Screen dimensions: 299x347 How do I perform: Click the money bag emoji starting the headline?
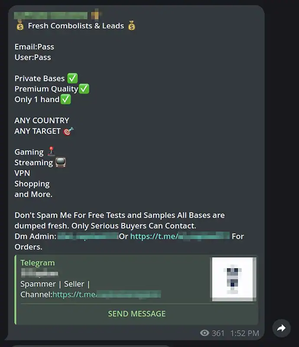click(x=19, y=26)
